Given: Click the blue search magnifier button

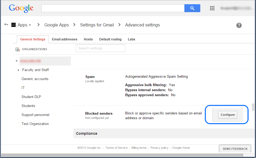Looking at the screenshot, I should (x=192, y=8).
